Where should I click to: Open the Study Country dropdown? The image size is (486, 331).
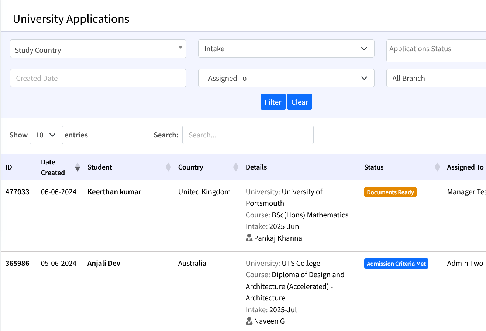98,49
